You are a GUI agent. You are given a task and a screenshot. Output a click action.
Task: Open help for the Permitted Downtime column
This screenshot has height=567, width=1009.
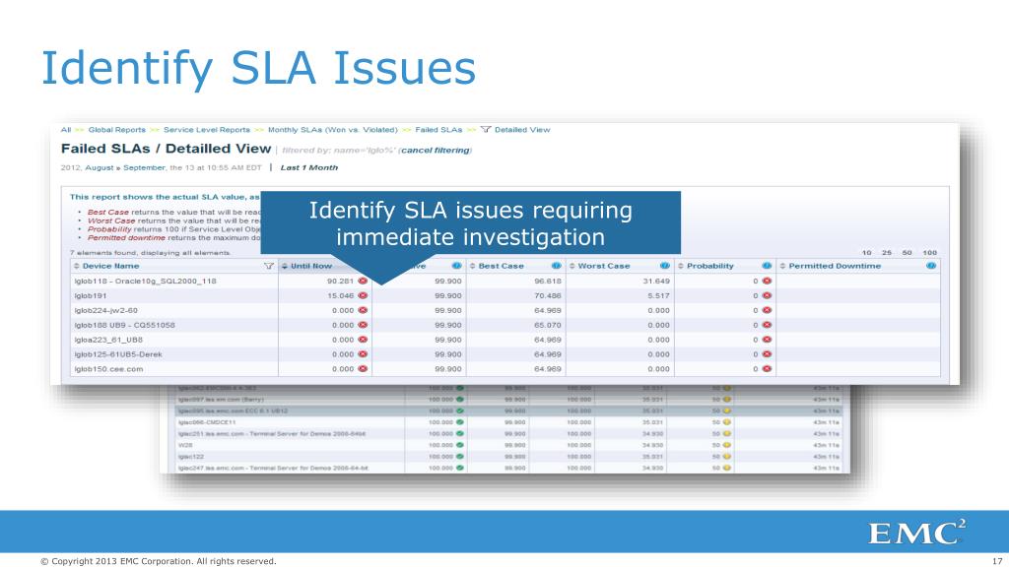click(x=931, y=266)
